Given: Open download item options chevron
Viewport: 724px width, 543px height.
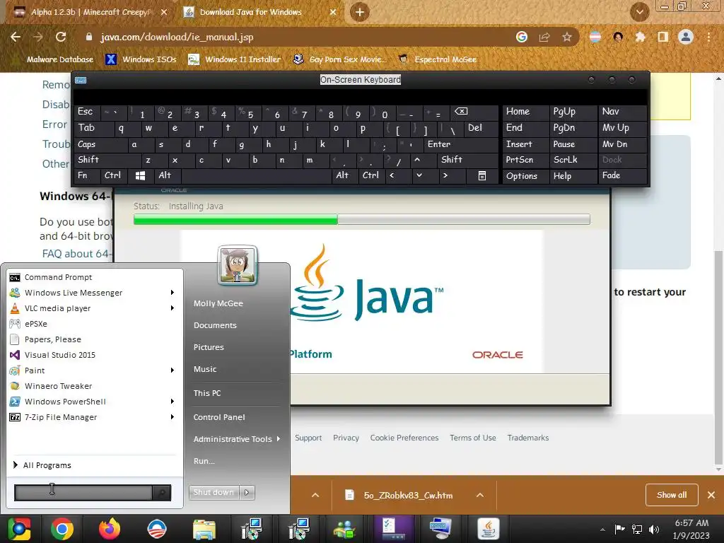Looking at the screenshot, I should (480, 495).
